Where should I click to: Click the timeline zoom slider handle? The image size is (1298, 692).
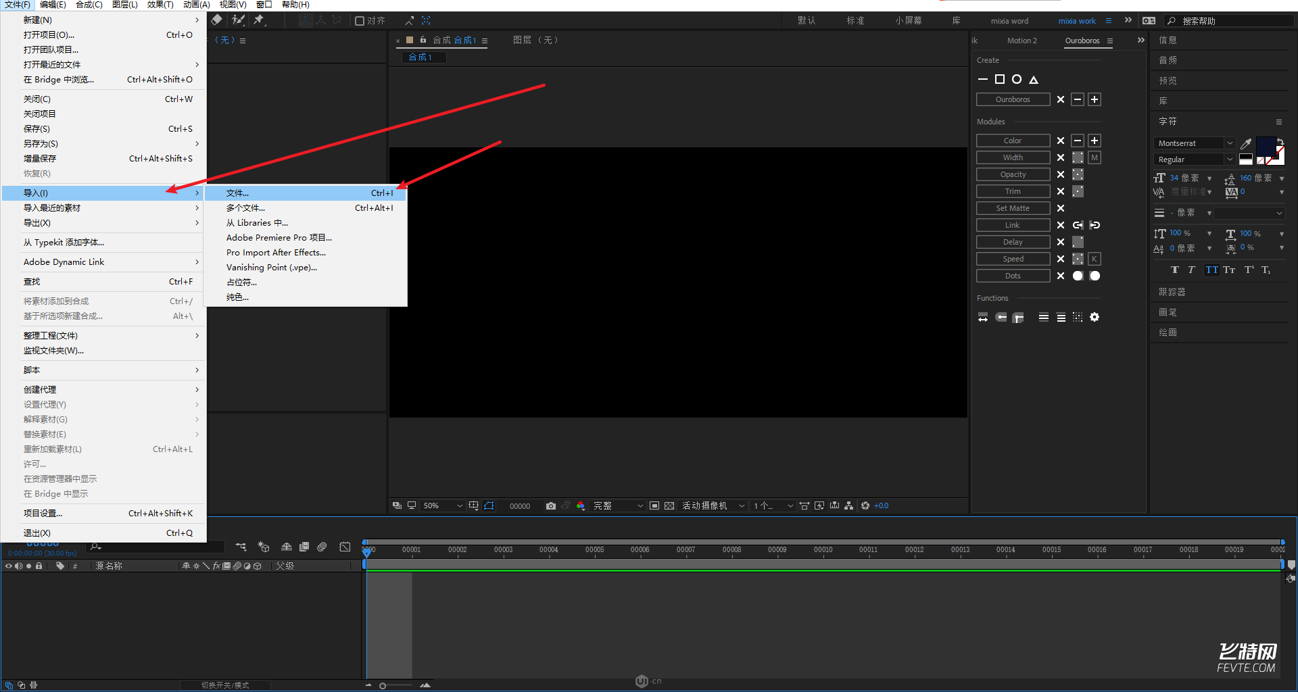pos(383,686)
